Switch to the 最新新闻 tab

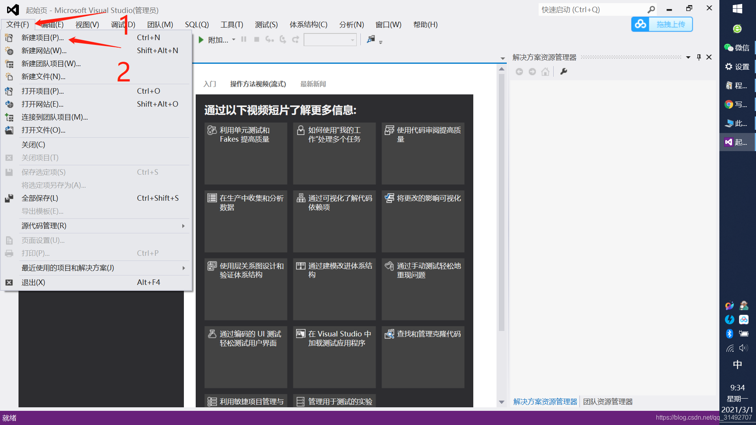(313, 84)
